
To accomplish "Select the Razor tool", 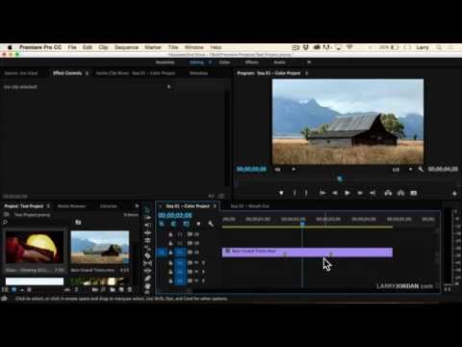I will (x=147, y=255).
